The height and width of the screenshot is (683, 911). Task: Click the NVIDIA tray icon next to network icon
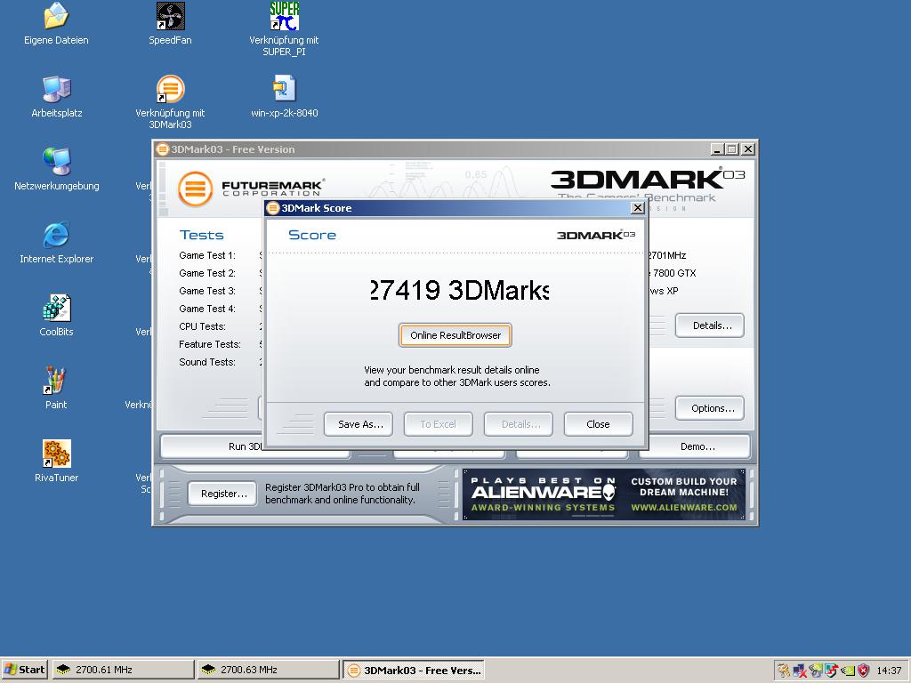816,671
